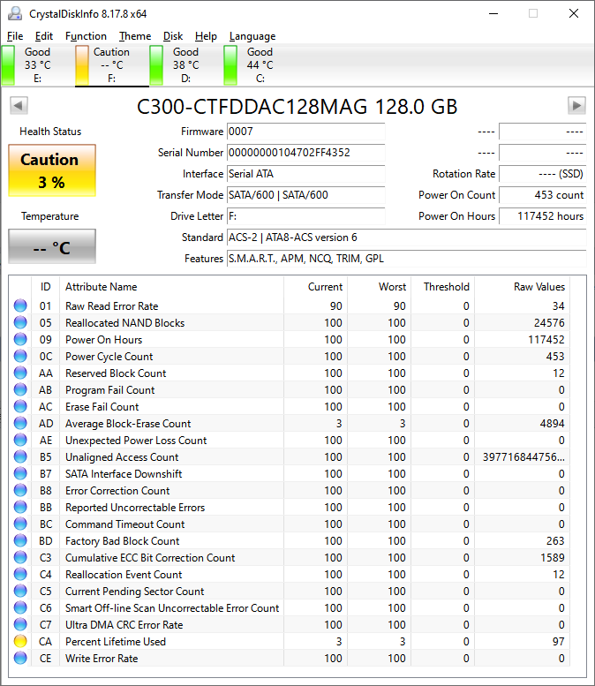Viewport: 595px width, 686px height.
Task: Click raw value 1589 in Cumulative ECC row
Action: 552,557
